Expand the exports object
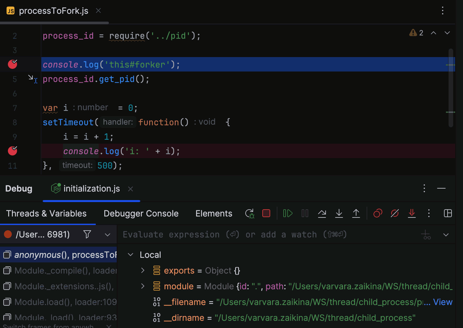 click(x=142, y=270)
